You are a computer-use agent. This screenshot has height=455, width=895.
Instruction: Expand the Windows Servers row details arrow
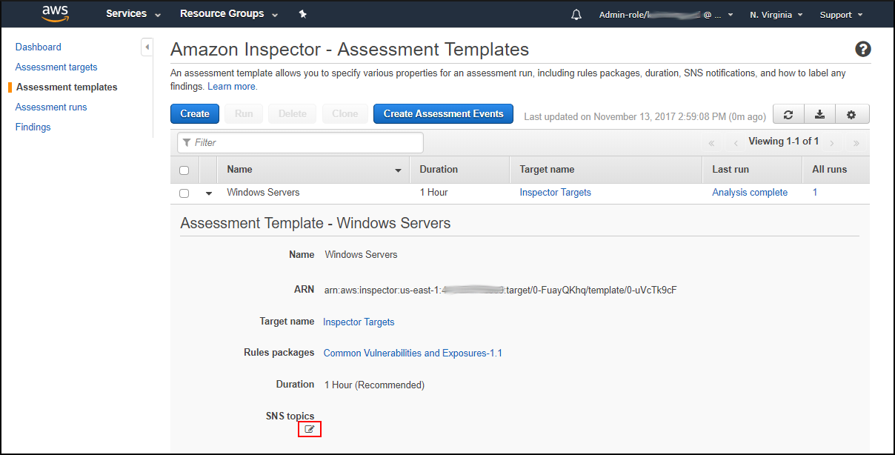click(208, 193)
